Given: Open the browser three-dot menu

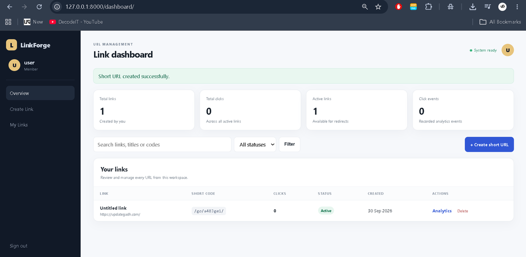Looking at the screenshot, I should pyautogui.click(x=517, y=7).
